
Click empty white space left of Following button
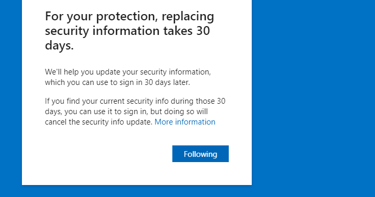108,154
